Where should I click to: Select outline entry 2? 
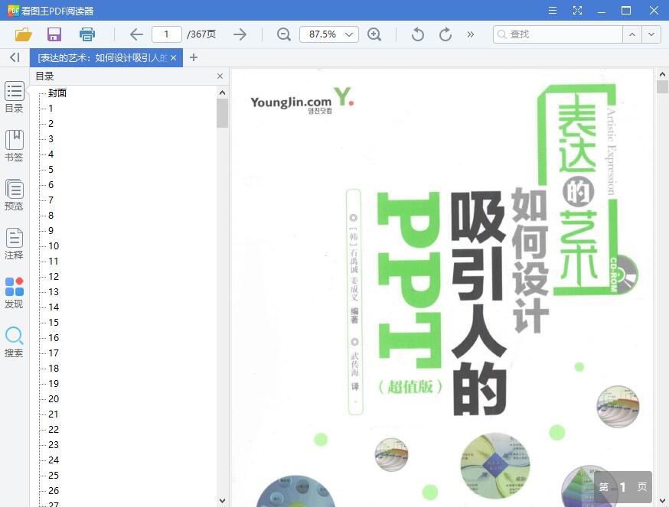(51, 124)
